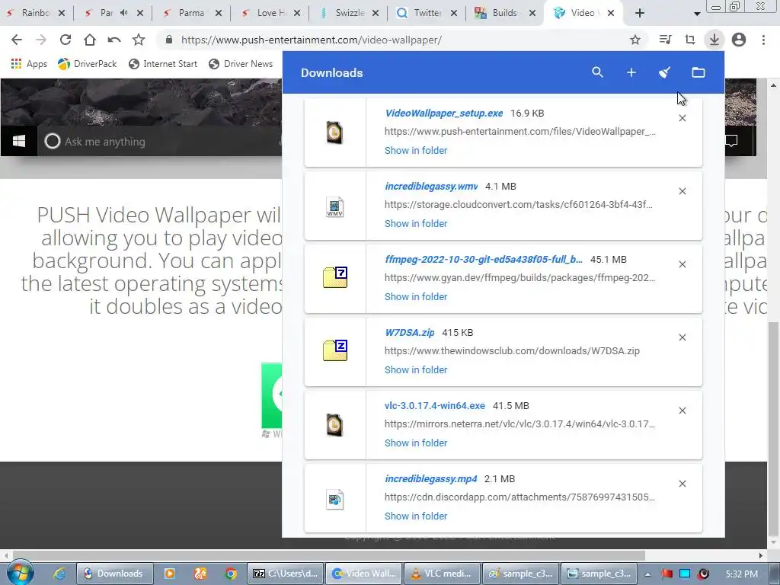
Task: Toggle the Downloads toolbar button
Action: click(x=714, y=40)
